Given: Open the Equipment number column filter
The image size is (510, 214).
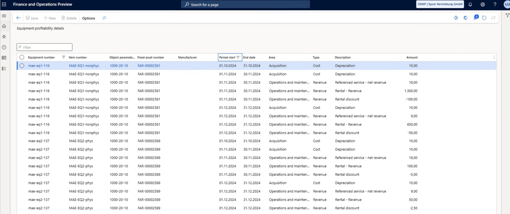Looking at the screenshot, I should coord(63,57).
